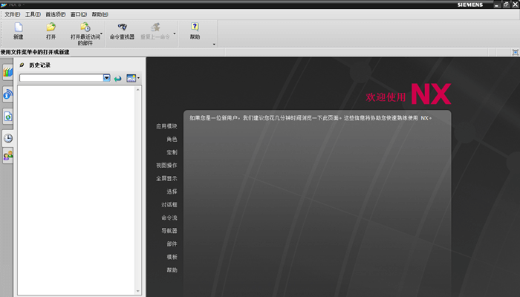Click the SIEMENS logo in title bar
Image resolution: width=520 pixels, height=297 pixels.
tap(470, 4)
